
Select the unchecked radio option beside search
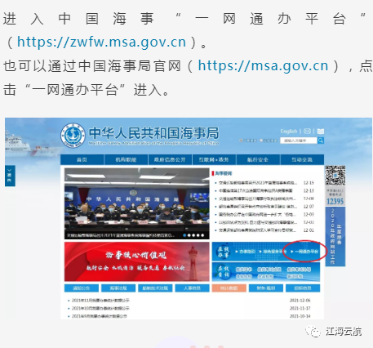click(x=261, y=141)
